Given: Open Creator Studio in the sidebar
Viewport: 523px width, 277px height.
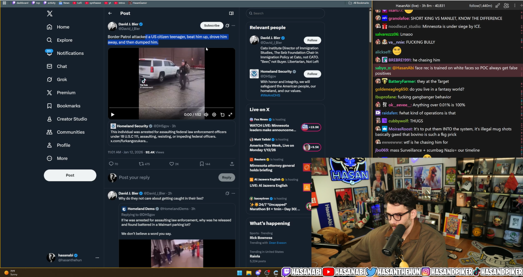Looking at the screenshot, I should [67, 119].
